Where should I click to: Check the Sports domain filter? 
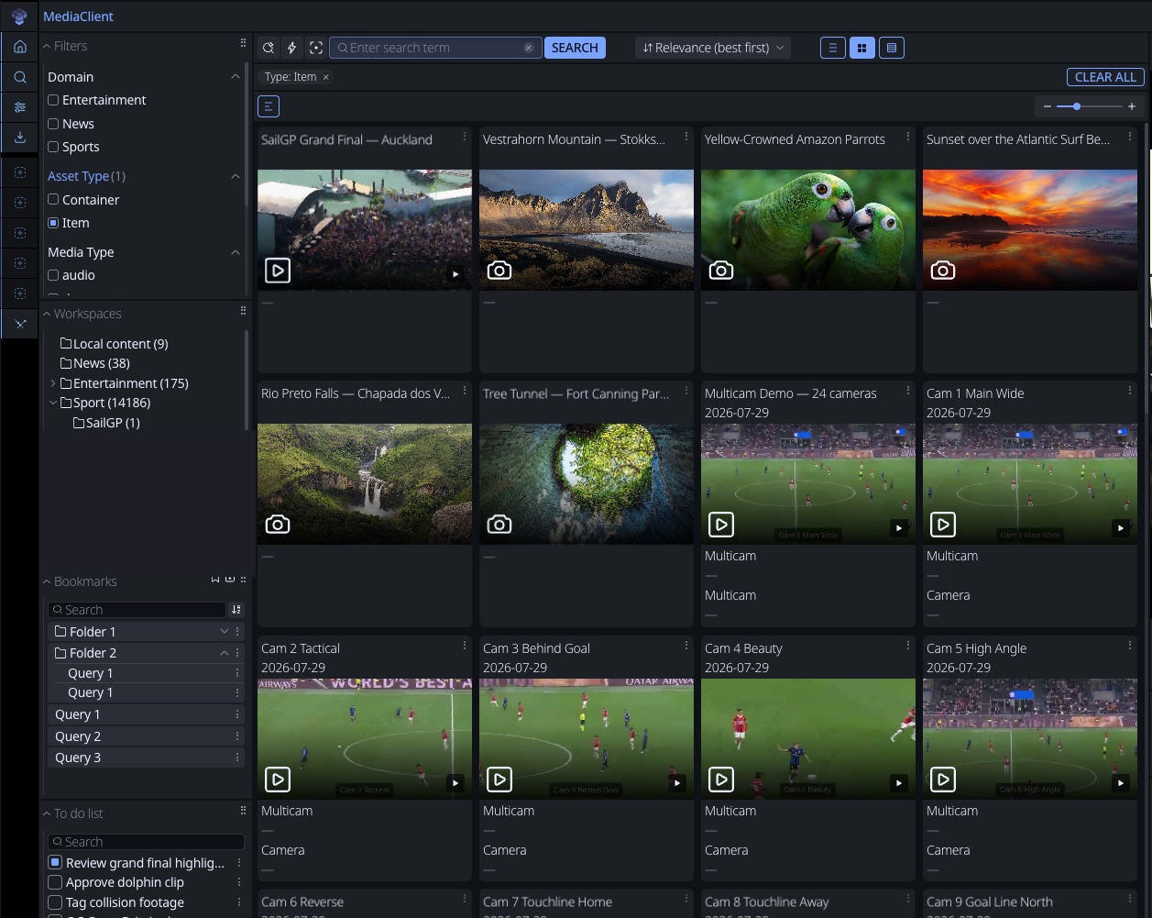(x=53, y=147)
